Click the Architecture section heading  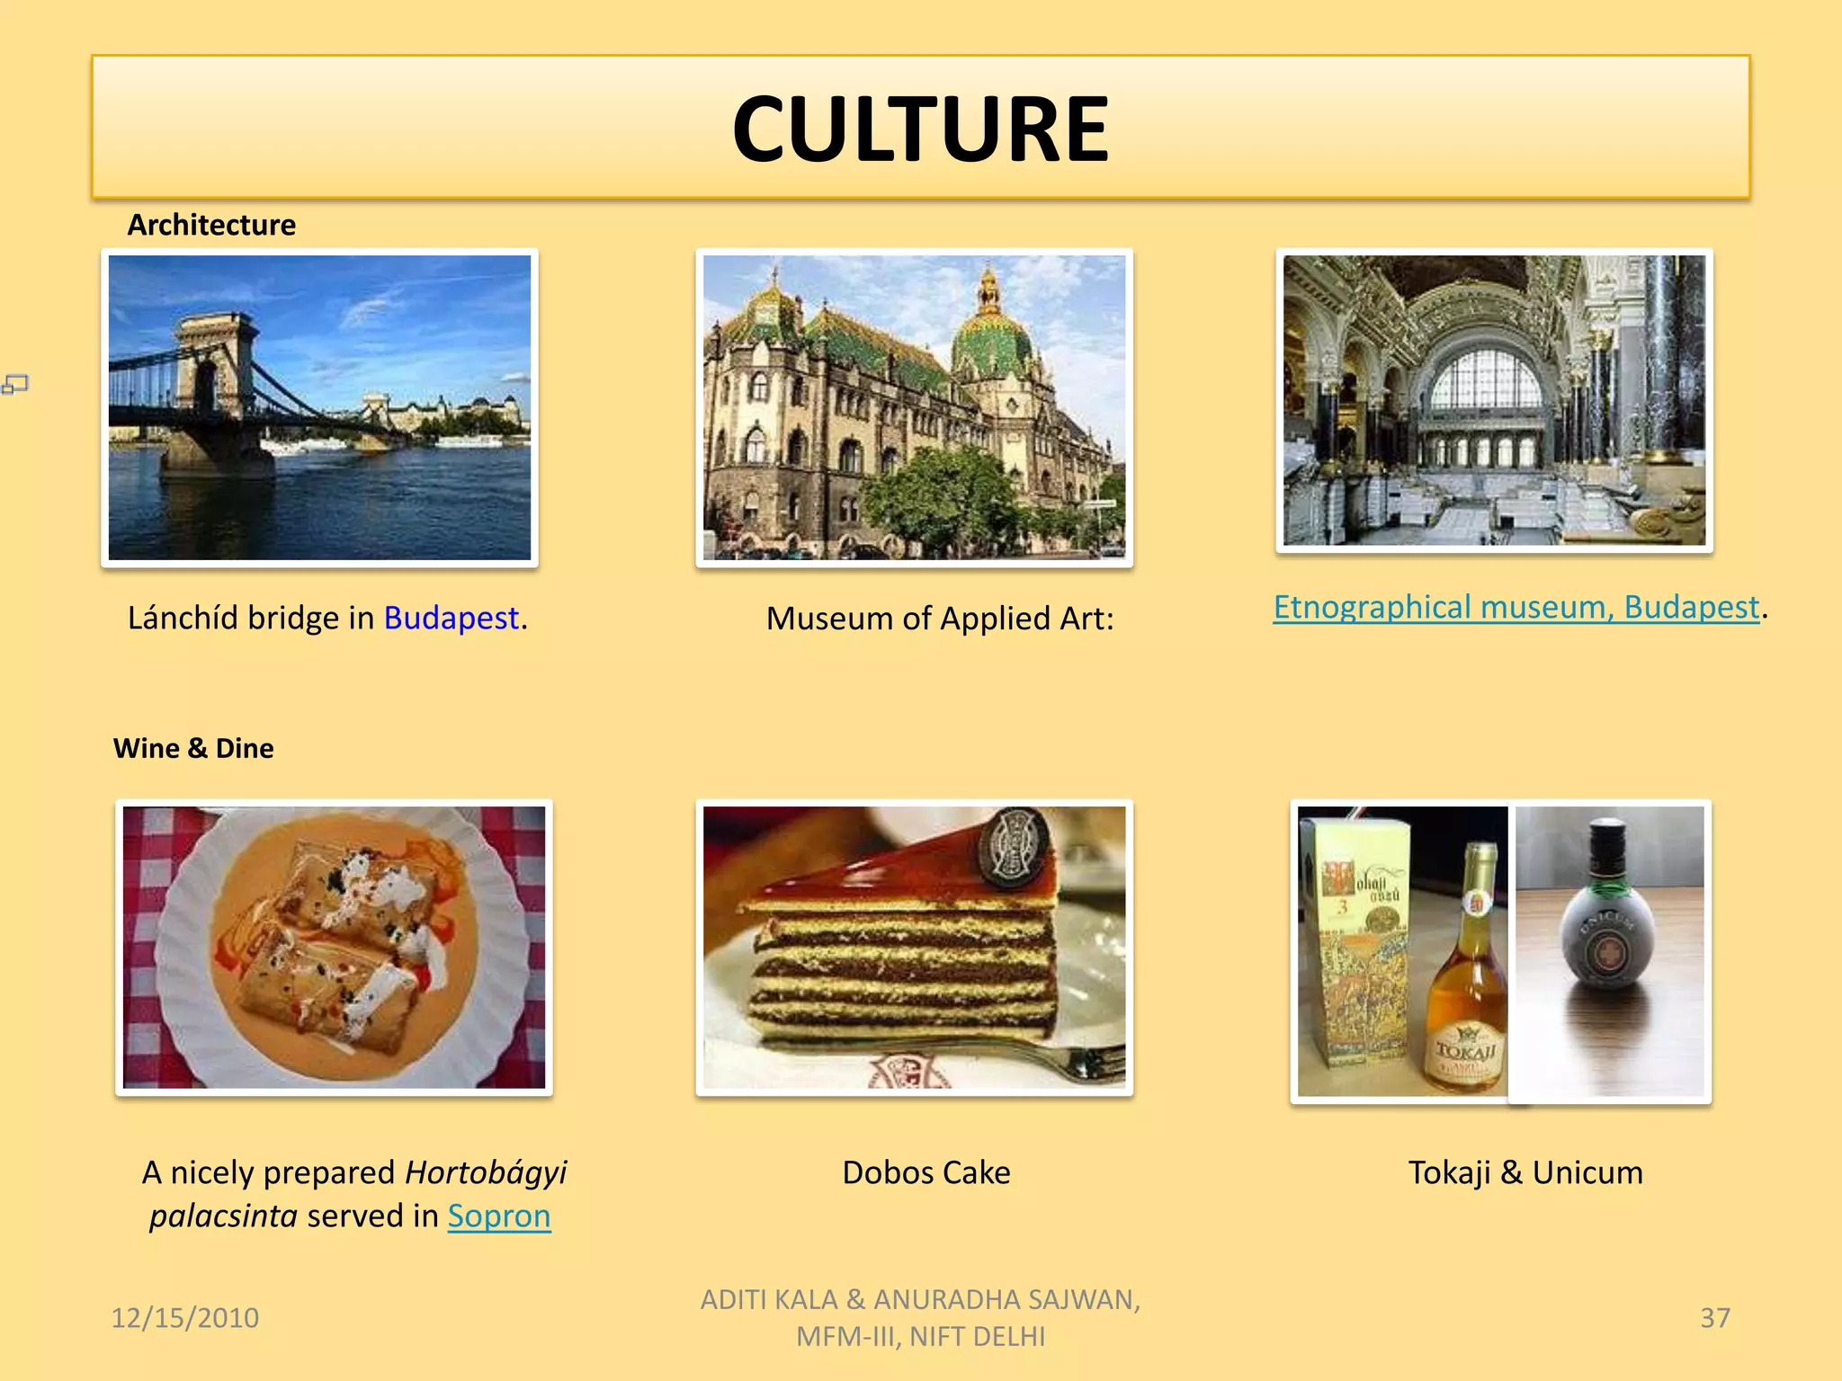pyautogui.click(x=211, y=225)
